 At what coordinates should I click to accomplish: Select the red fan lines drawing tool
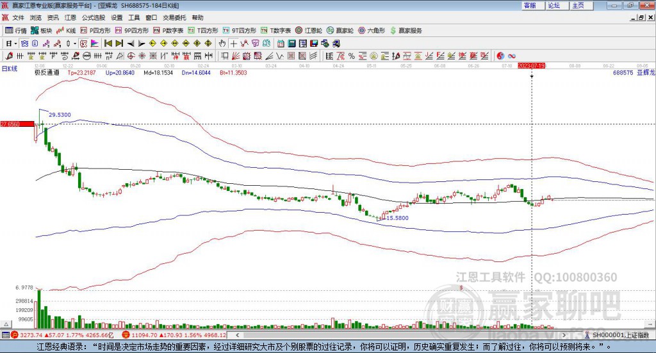[x=236, y=56]
